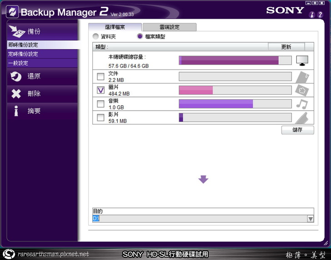
Task: Switch to the 雲端設定 cloud settings tab
Action: 169,27
